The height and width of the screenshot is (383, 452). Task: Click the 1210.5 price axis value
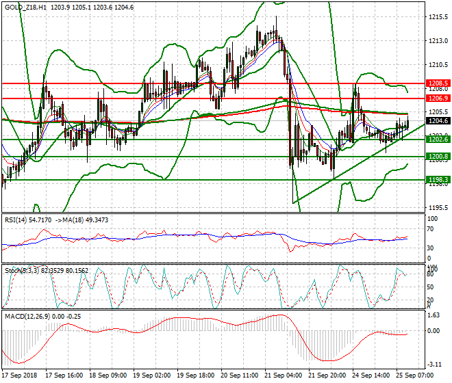click(438, 64)
